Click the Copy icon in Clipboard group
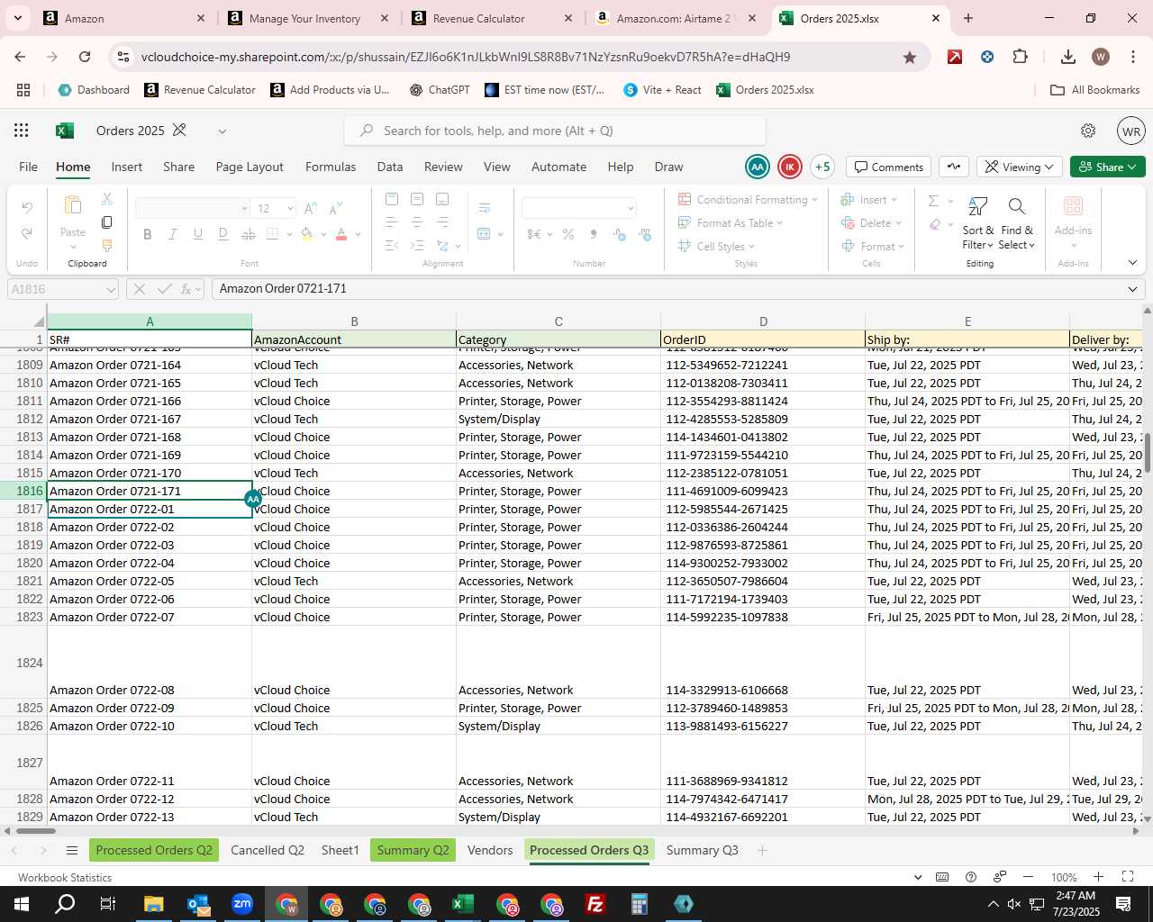The width and height of the screenshot is (1153, 922). 107,221
